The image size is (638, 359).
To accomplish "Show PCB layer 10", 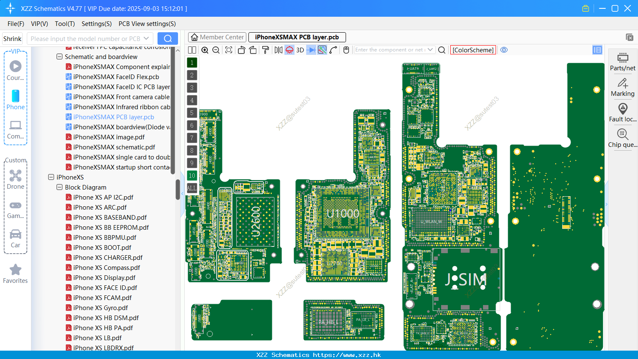I will tap(192, 176).
